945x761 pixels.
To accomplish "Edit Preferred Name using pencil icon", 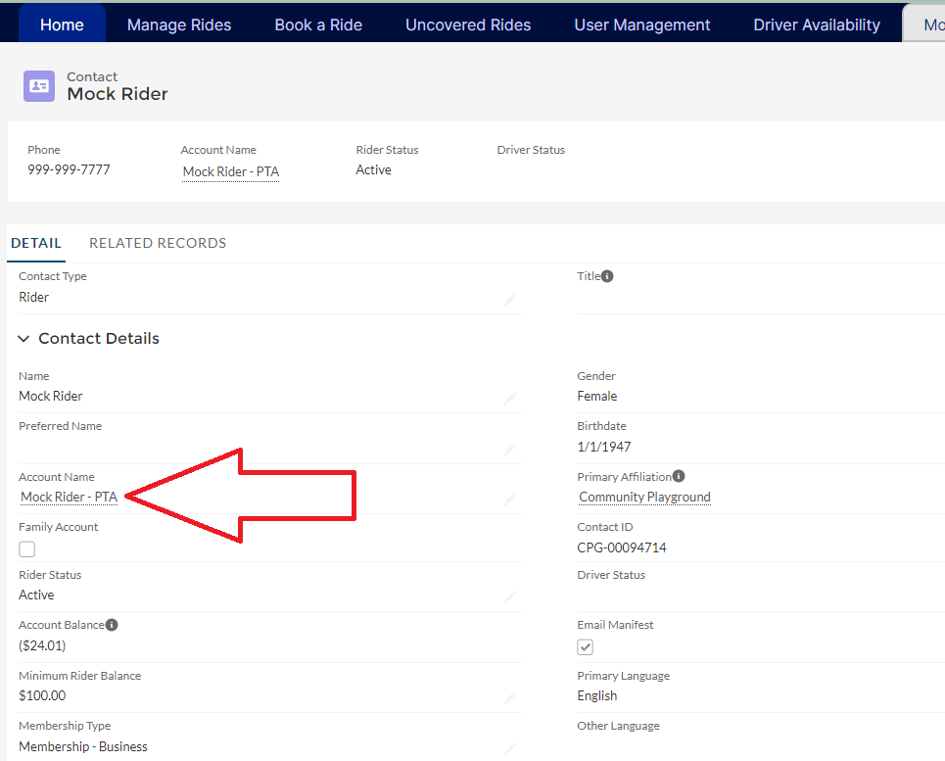I will point(509,449).
